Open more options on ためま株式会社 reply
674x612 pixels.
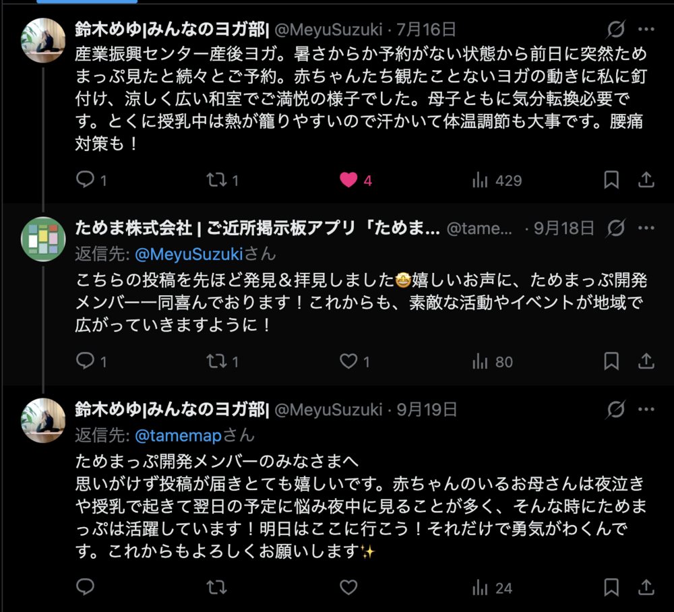[646, 228]
